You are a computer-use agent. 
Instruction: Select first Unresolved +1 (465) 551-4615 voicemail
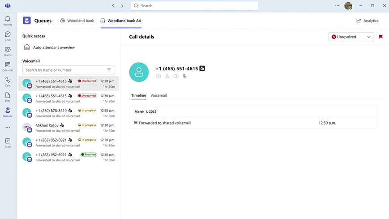point(69,84)
